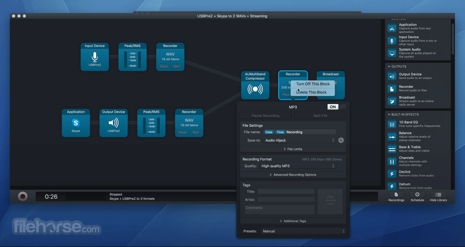Viewport: 465px width, 247px height.
Task: Select the Broadcast satellite icon in library
Action: [392, 101]
